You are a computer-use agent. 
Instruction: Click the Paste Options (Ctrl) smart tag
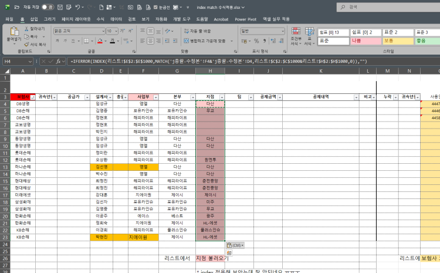tap(235, 245)
